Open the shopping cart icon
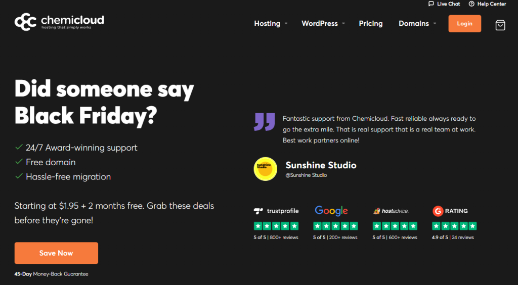 500,25
